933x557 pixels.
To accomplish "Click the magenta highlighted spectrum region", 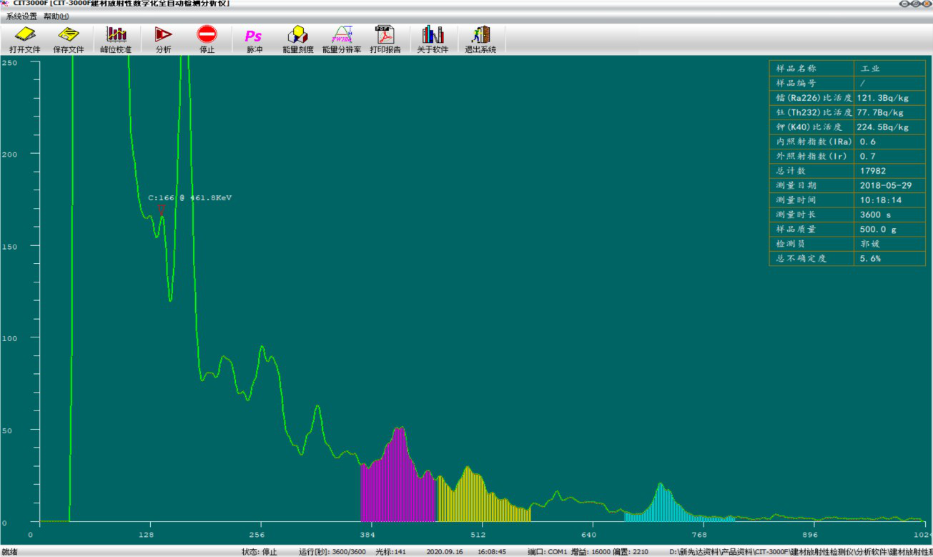I will tap(397, 486).
